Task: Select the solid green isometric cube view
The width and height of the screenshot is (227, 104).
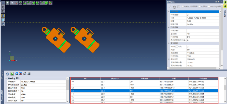Action: pyautogui.click(x=46, y=3)
